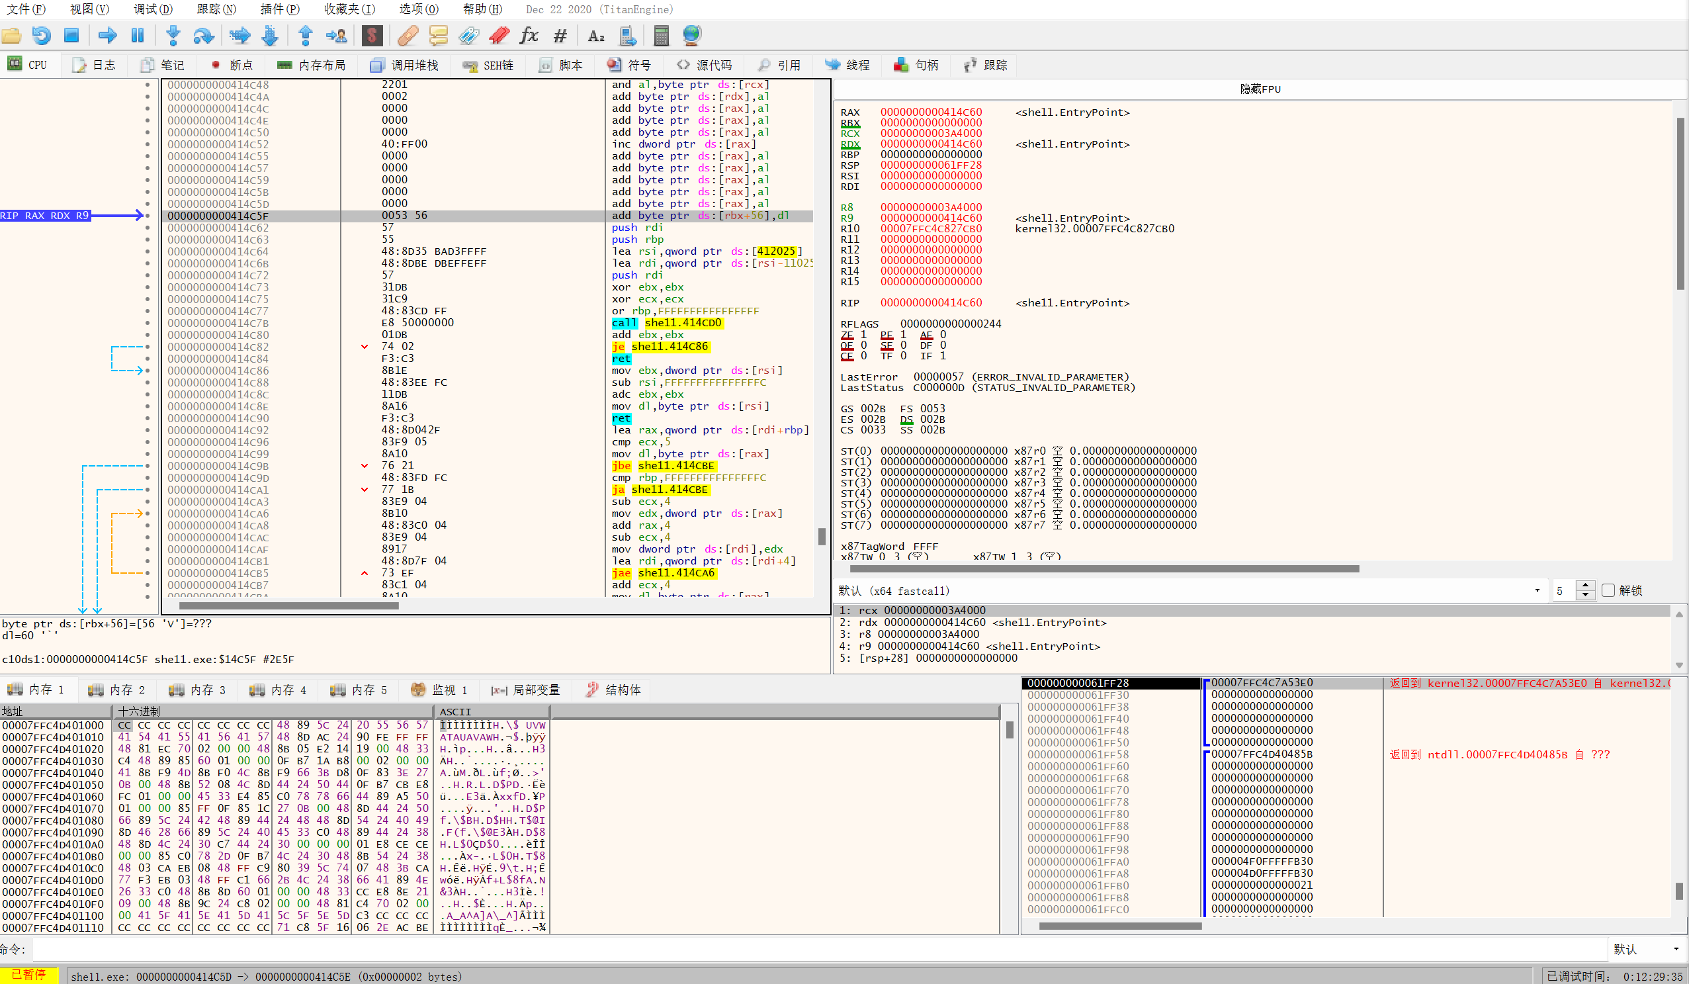Toggle breakpoint bullet at address 0000000000414C84

click(148, 359)
